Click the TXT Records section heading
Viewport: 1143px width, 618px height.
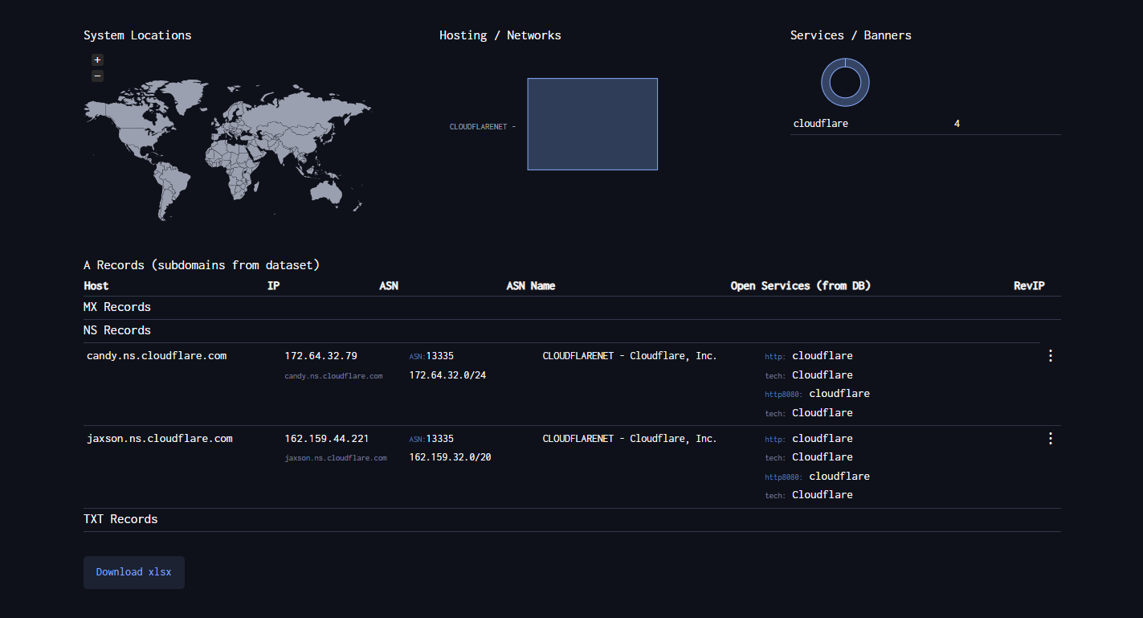(x=120, y=519)
